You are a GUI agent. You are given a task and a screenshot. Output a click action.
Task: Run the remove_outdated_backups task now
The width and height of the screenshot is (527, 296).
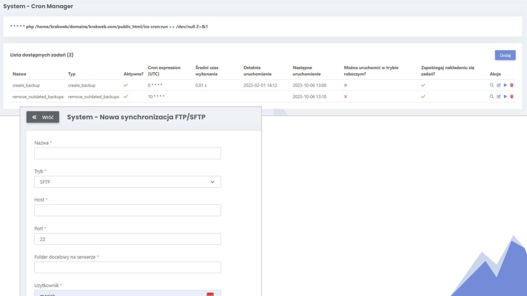point(505,96)
